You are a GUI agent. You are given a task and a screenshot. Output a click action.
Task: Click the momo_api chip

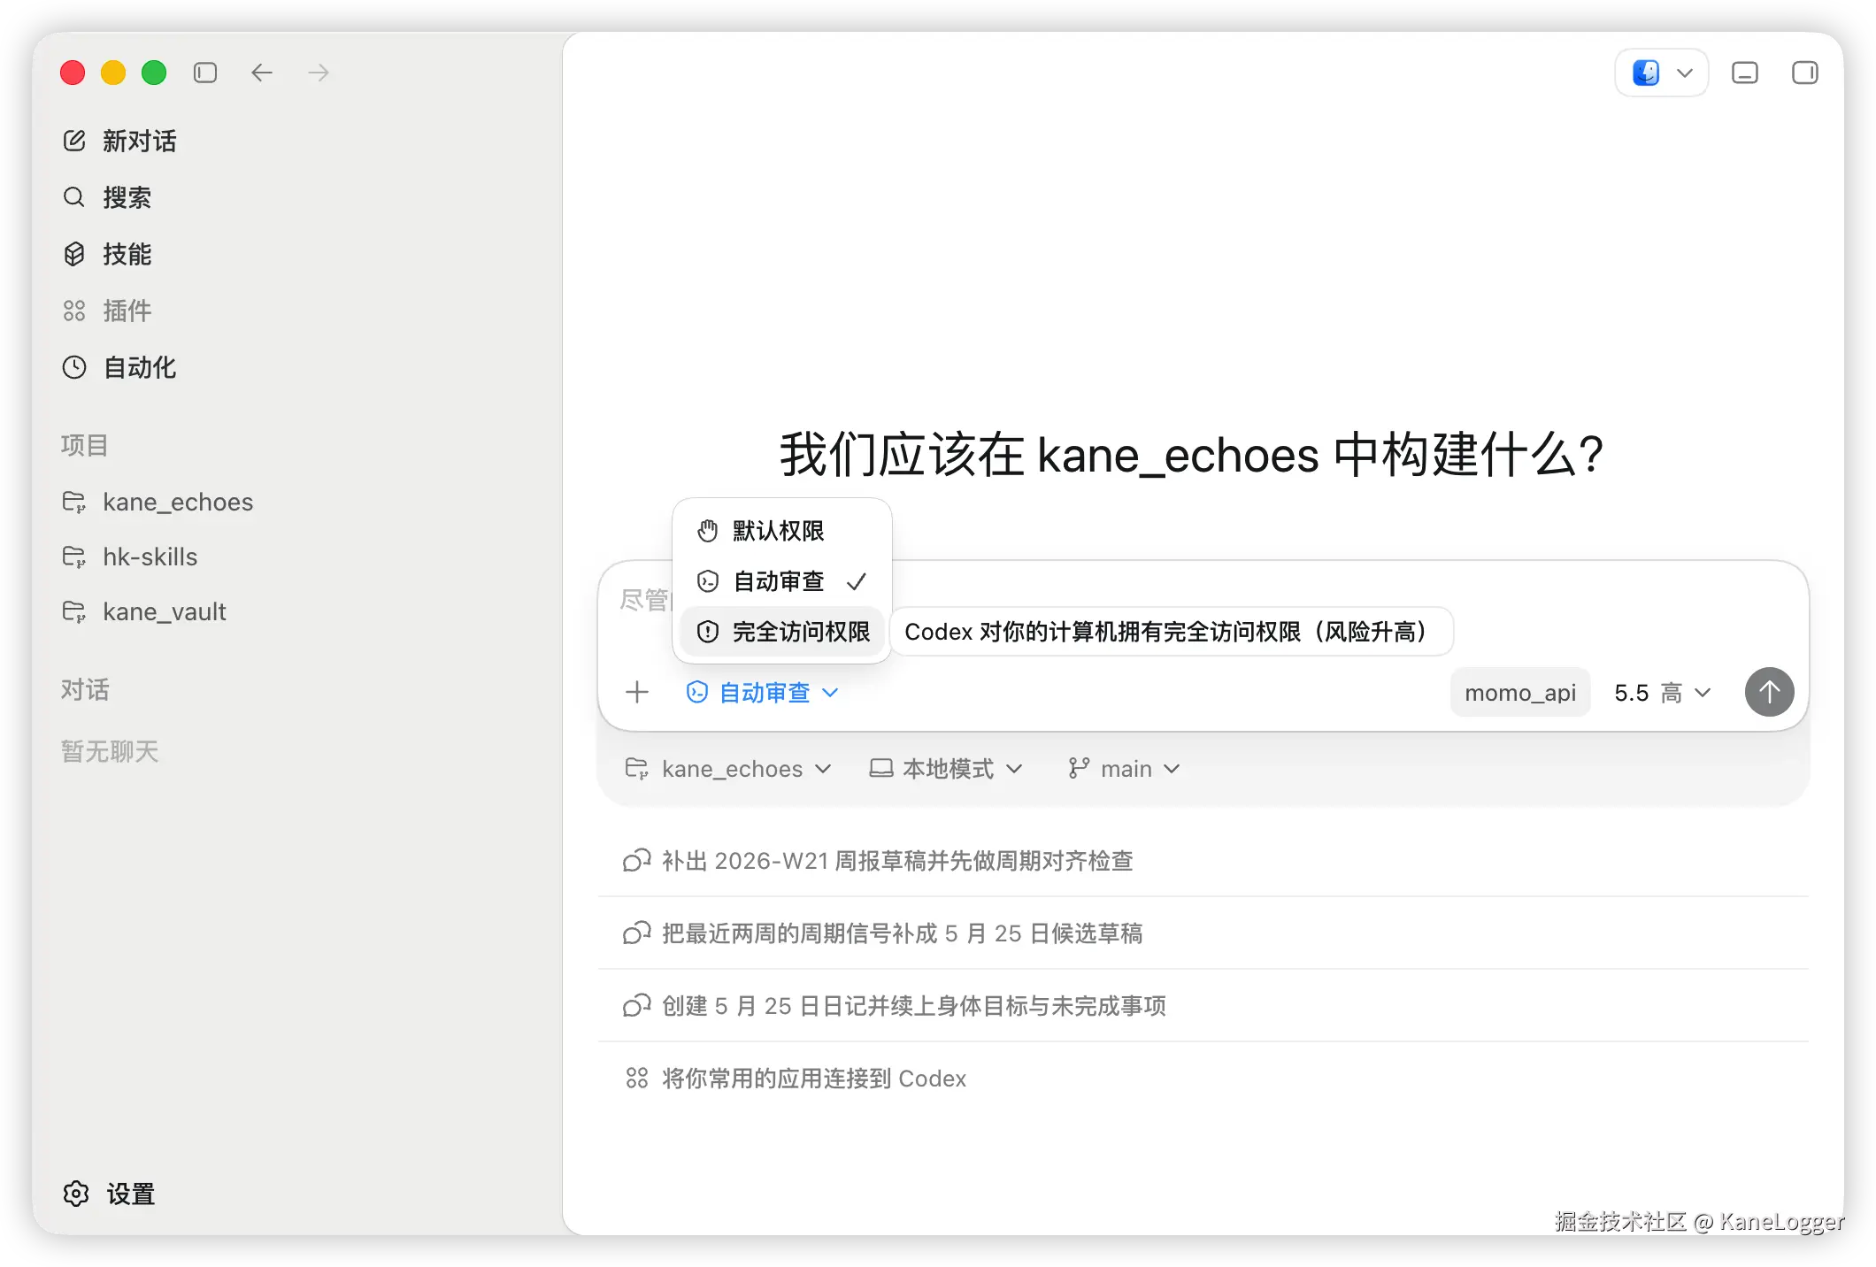(1520, 692)
